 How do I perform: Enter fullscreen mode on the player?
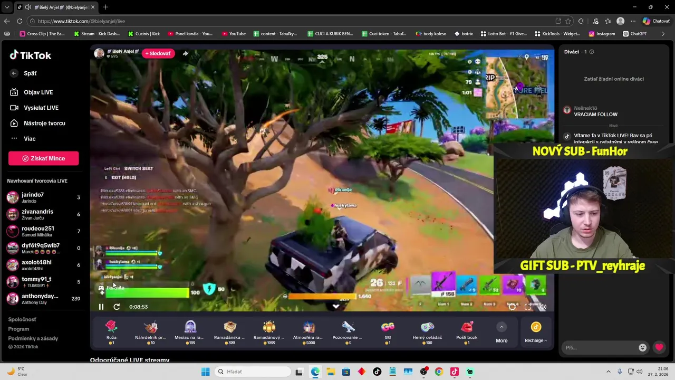pyautogui.click(x=528, y=307)
